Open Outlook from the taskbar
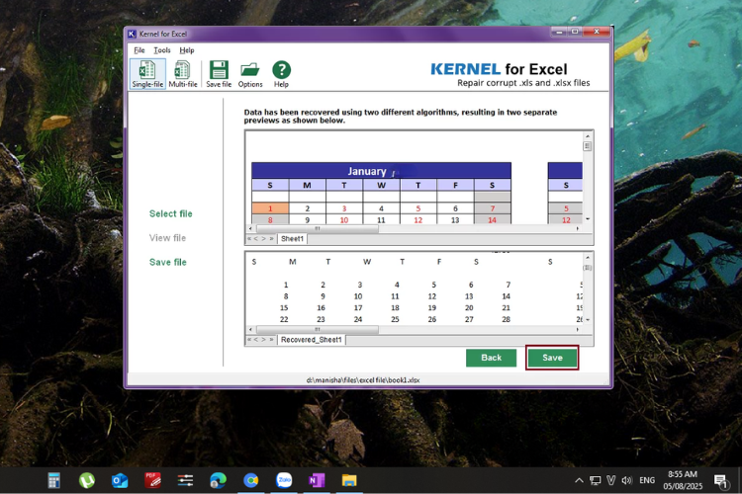 (120, 481)
